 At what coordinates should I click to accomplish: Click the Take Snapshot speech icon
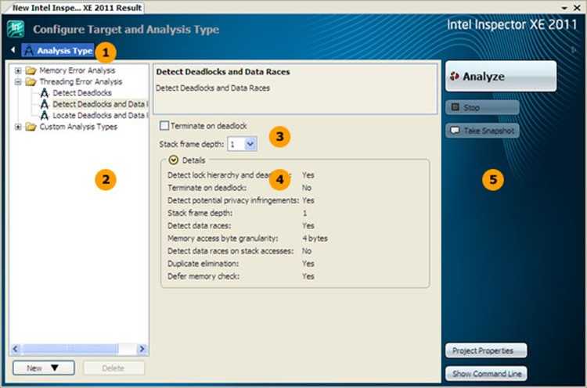[x=455, y=131]
